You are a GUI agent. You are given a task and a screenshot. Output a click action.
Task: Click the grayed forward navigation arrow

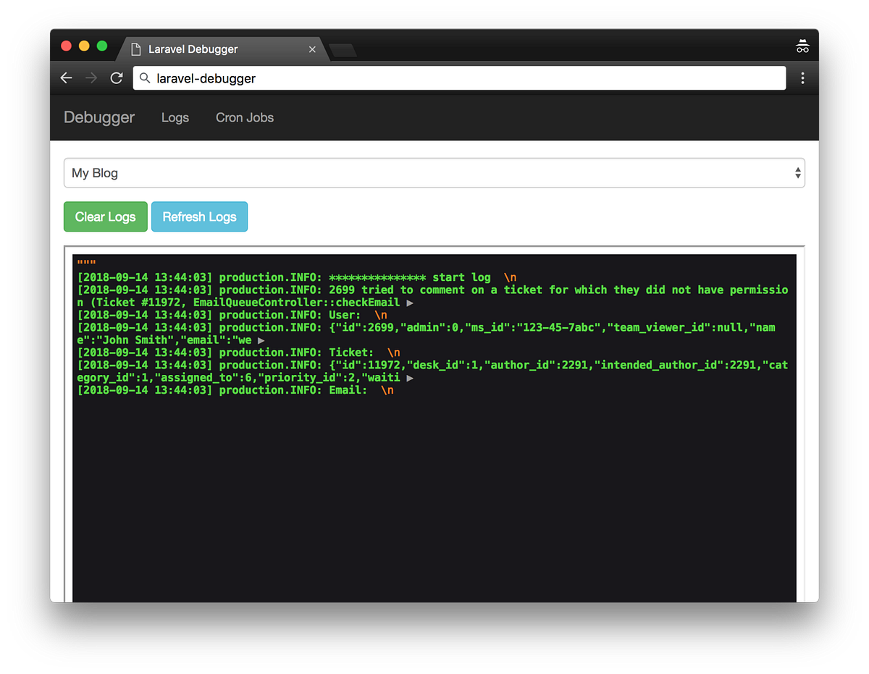pyautogui.click(x=91, y=77)
